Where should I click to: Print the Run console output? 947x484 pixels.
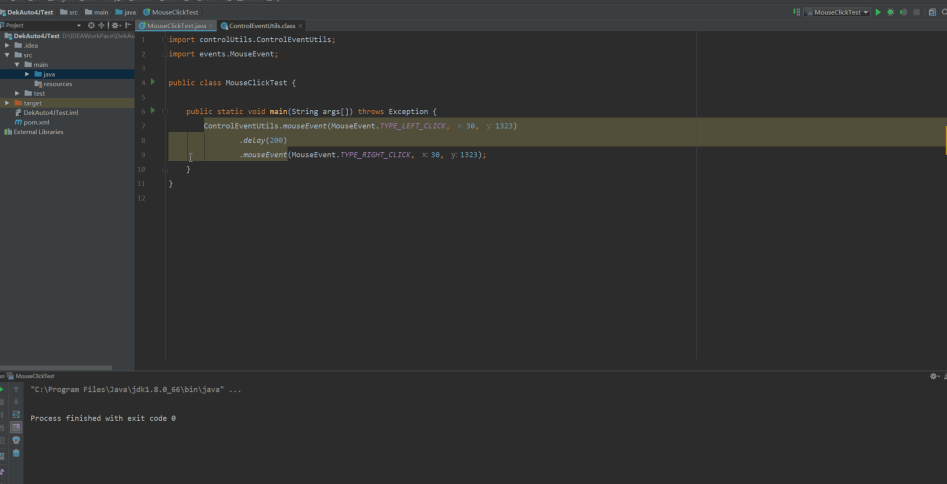coord(16,440)
